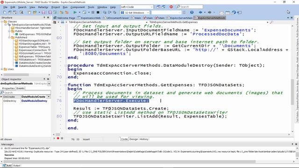
Task: Switch to the Welcome Page tab
Action: click(64, 18)
